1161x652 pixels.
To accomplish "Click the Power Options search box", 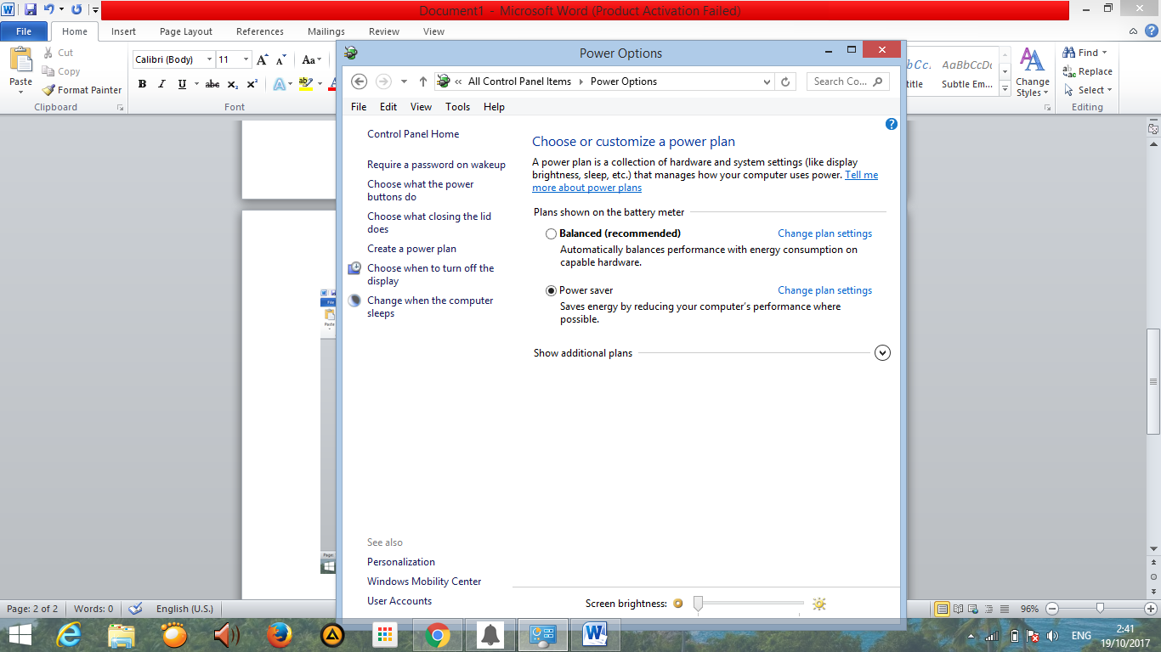I will 848,81.
